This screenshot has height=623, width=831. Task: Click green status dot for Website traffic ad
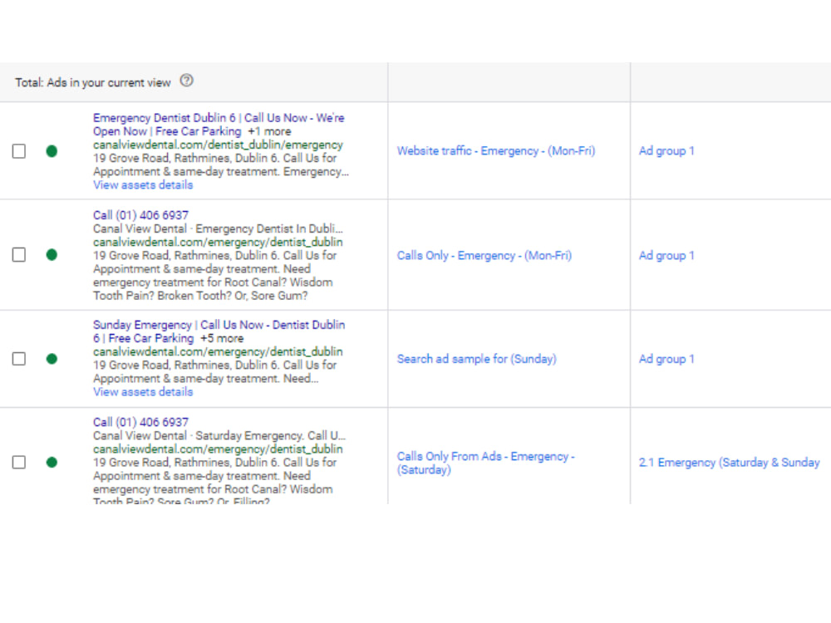click(x=52, y=151)
